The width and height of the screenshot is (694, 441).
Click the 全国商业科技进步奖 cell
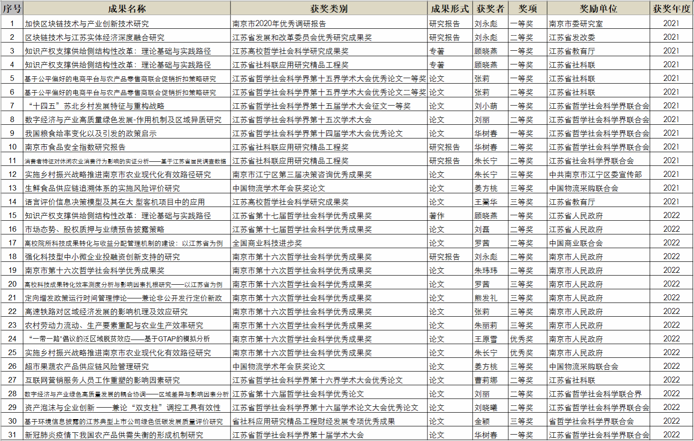pos(267,243)
